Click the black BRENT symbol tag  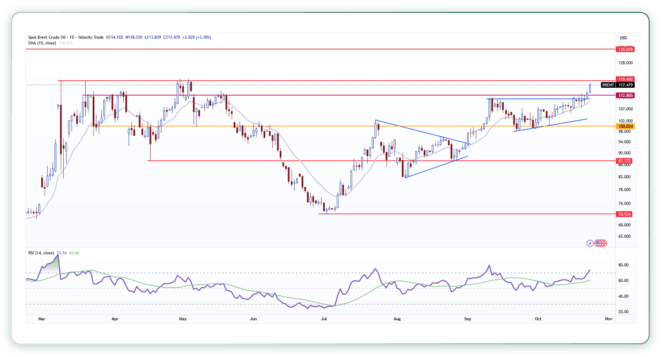[608, 85]
